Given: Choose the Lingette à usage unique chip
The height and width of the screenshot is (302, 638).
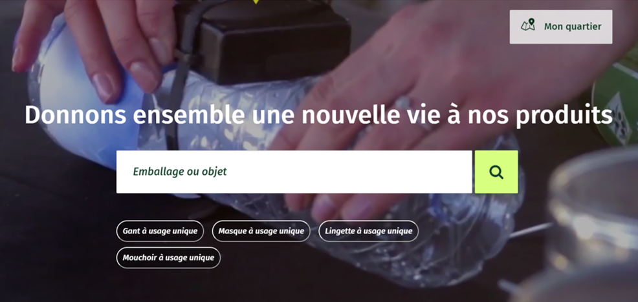Looking at the screenshot, I should [369, 231].
